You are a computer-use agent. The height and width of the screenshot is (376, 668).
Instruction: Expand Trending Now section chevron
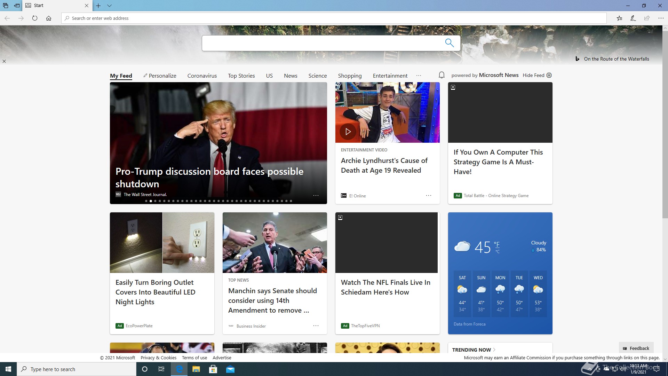(x=494, y=350)
